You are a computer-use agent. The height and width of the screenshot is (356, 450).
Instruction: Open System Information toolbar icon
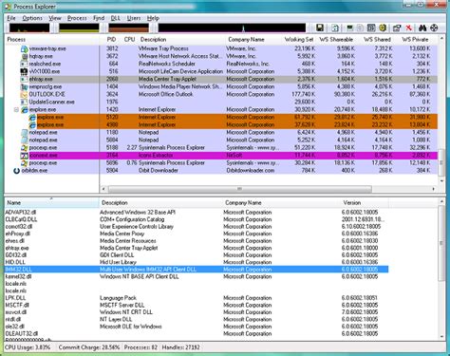tap(349, 28)
